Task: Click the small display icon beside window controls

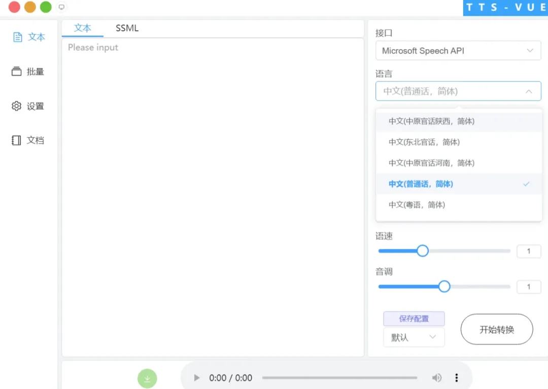Action: coord(61,7)
